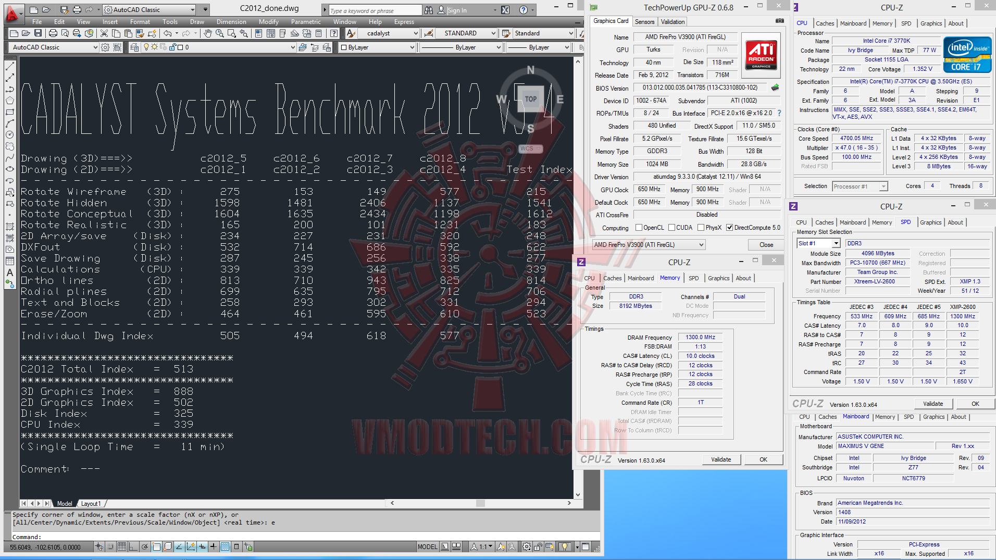
Task: Click Validate in the CPU-Z Memory window
Action: [x=721, y=459]
